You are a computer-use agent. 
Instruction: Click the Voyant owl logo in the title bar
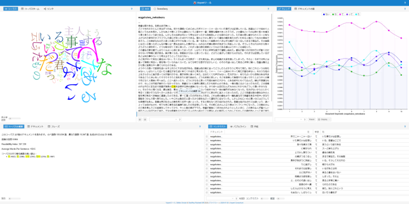click(x=194, y=3)
